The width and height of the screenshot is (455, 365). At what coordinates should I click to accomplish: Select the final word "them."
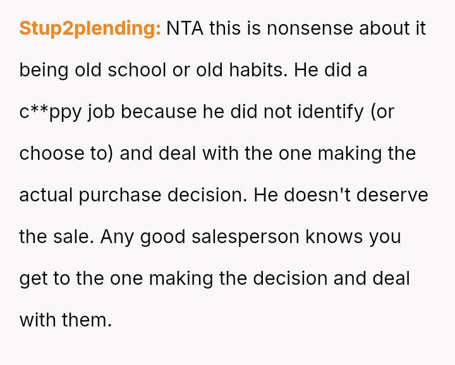click(x=87, y=320)
